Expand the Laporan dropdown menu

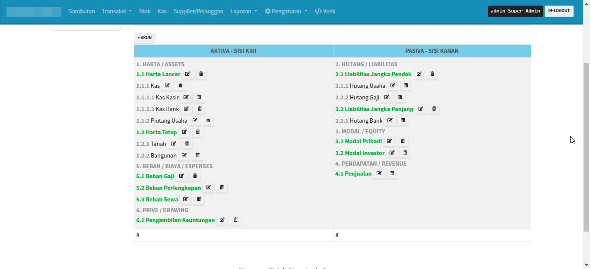tap(244, 11)
